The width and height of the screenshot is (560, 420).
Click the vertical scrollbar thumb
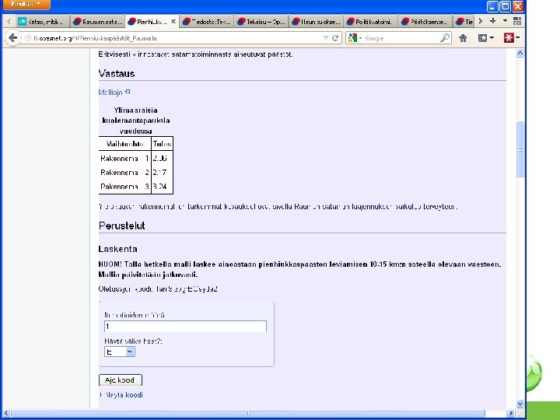click(520, 149)
